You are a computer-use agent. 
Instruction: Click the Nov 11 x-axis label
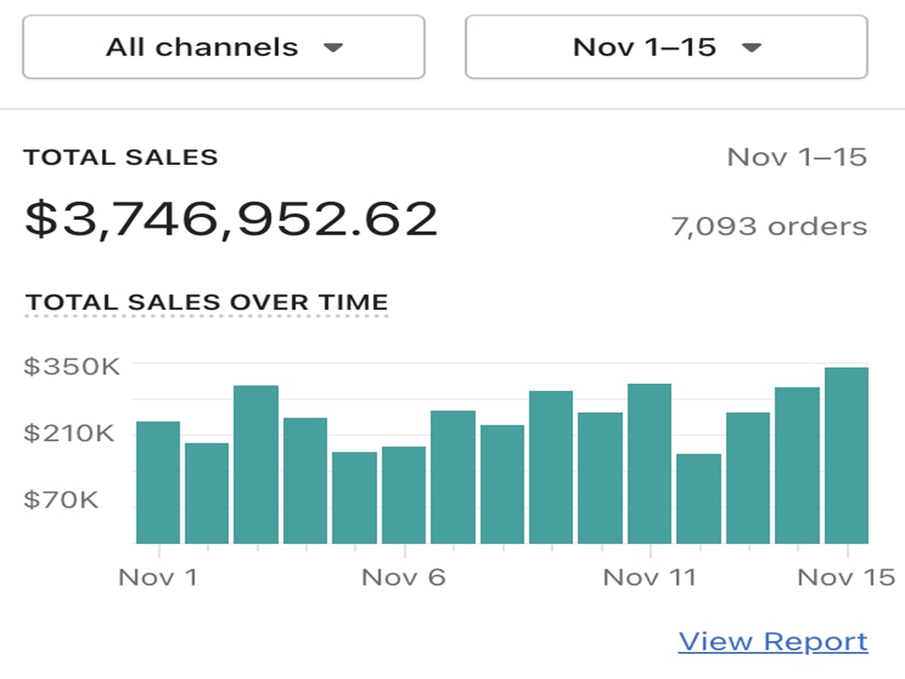point(649,578)
